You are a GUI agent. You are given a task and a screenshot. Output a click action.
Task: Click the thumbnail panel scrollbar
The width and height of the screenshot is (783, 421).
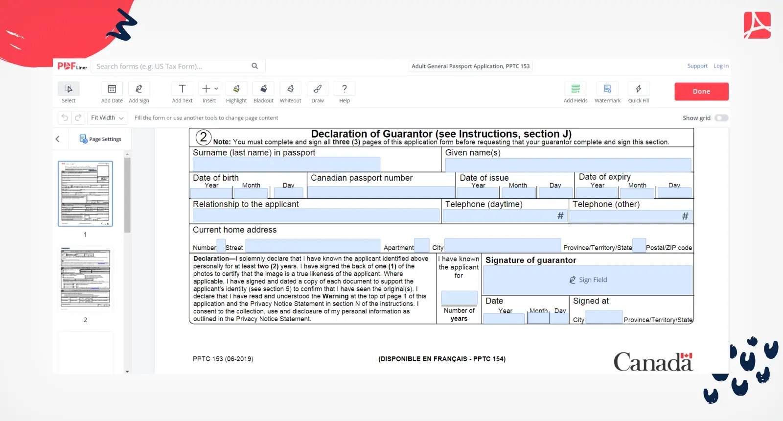tap(127, 196)
